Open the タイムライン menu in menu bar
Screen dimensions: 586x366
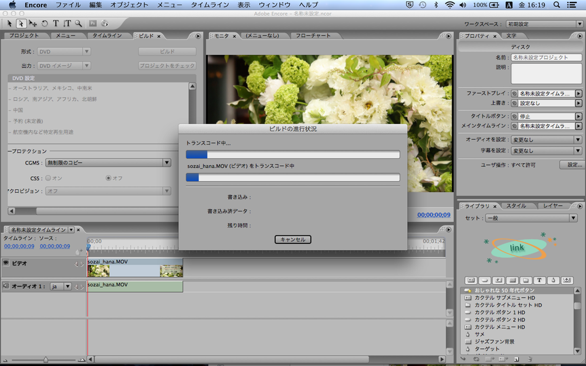[210, 5]
